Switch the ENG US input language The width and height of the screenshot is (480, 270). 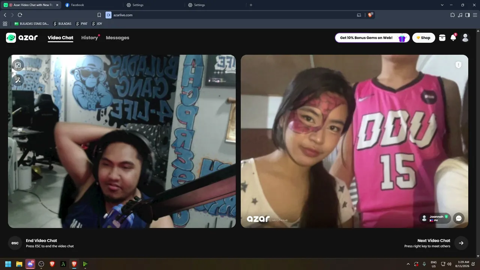coord(433,264)
